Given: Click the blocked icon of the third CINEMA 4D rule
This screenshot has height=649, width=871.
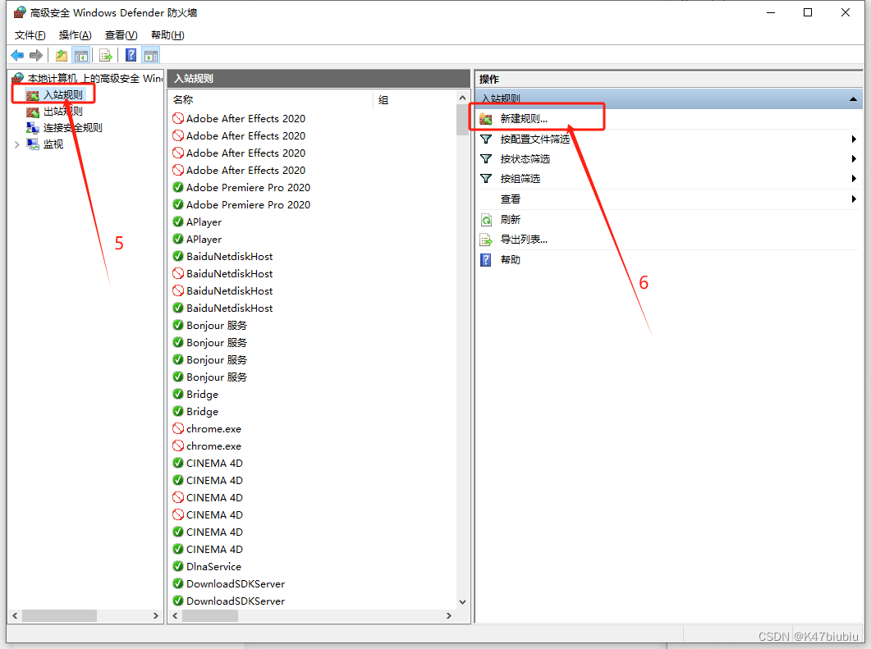Looking at the screenshot, I should tap(178, 497).
